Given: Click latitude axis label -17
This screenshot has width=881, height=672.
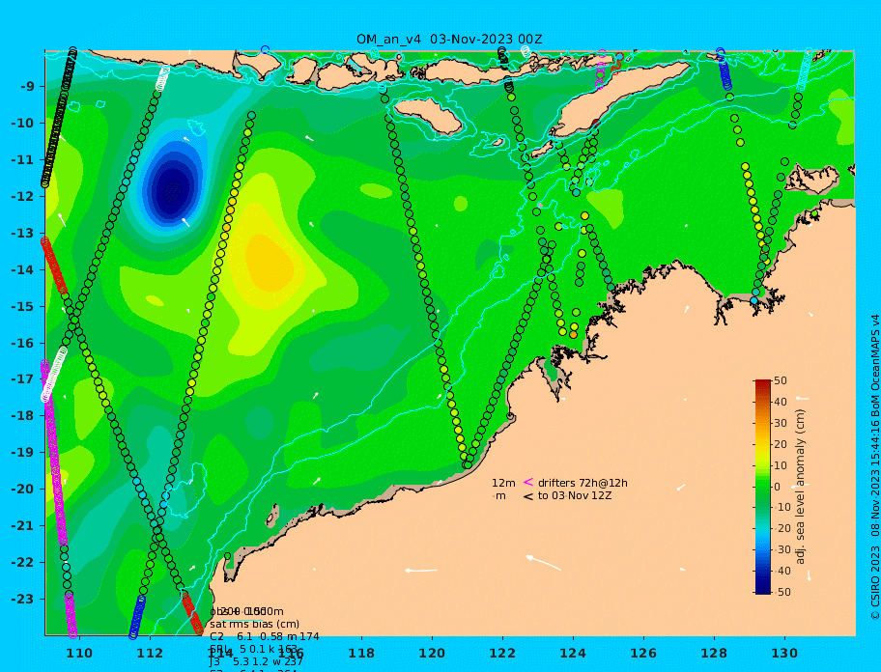Looking at the screenshot, I should point(23,378).
